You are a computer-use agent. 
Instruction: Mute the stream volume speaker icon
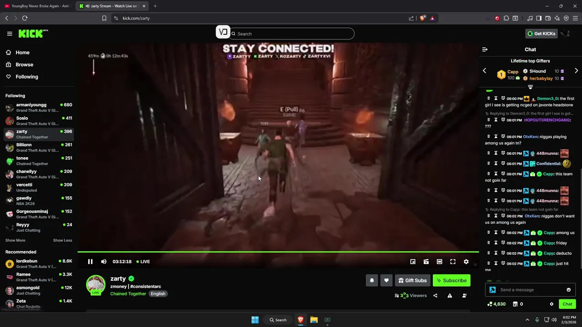(104, 262)
